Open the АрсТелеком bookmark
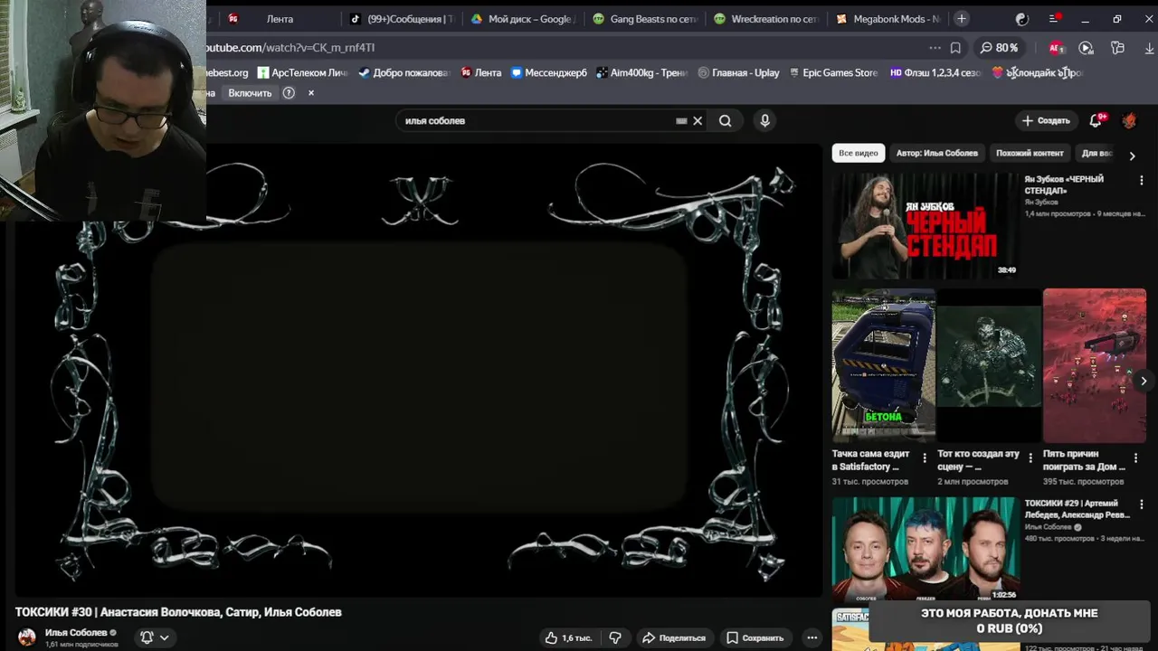 tap(303, 72)
